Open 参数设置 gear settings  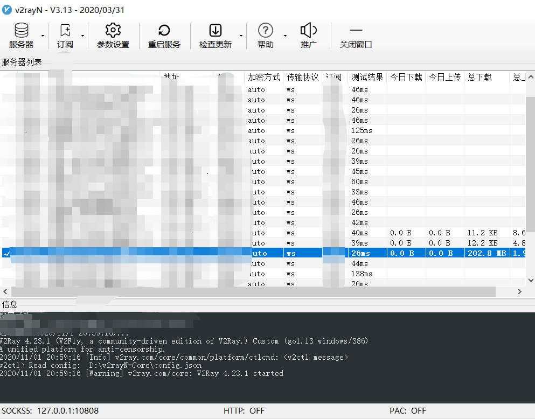click(x=113, y=36)
